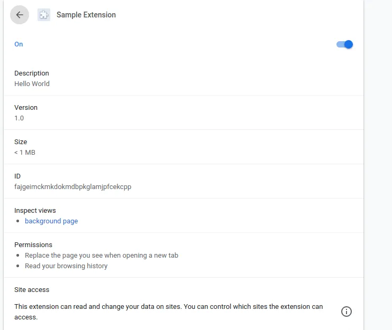Screen dimensions: 392x330
Task: Click the Inspect views heading
Action: tap(35, 211)
